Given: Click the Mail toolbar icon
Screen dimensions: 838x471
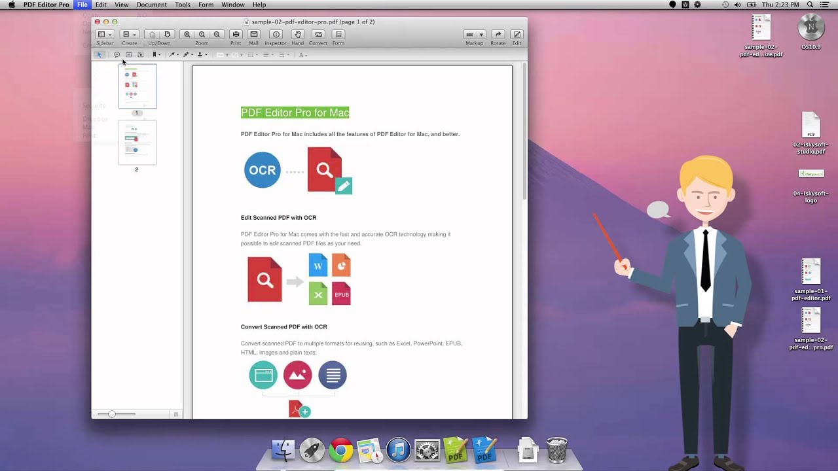Looking at the screenshot, I should coord(254,35).
